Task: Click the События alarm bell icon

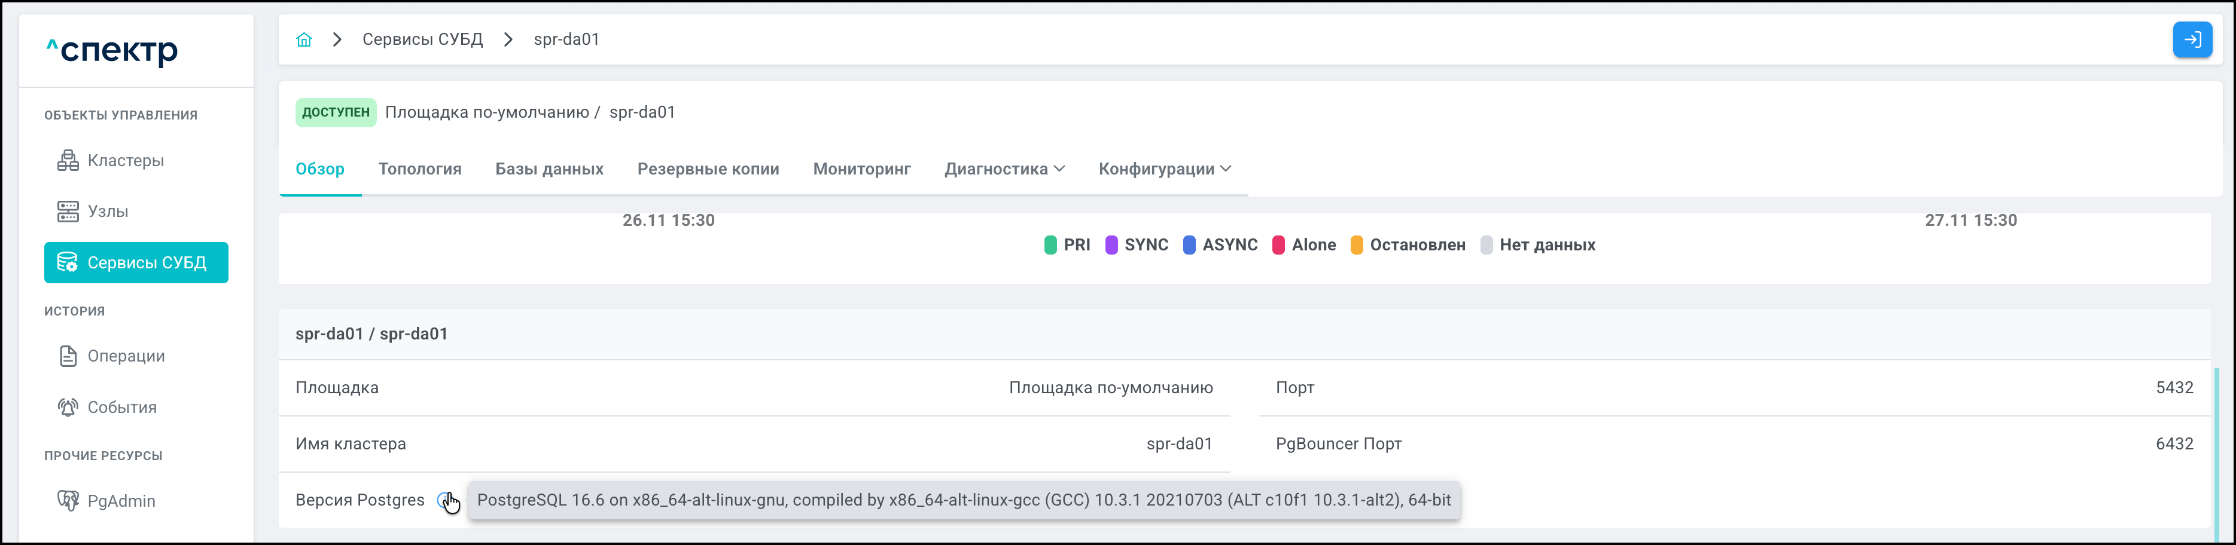Action: (68, 407)
